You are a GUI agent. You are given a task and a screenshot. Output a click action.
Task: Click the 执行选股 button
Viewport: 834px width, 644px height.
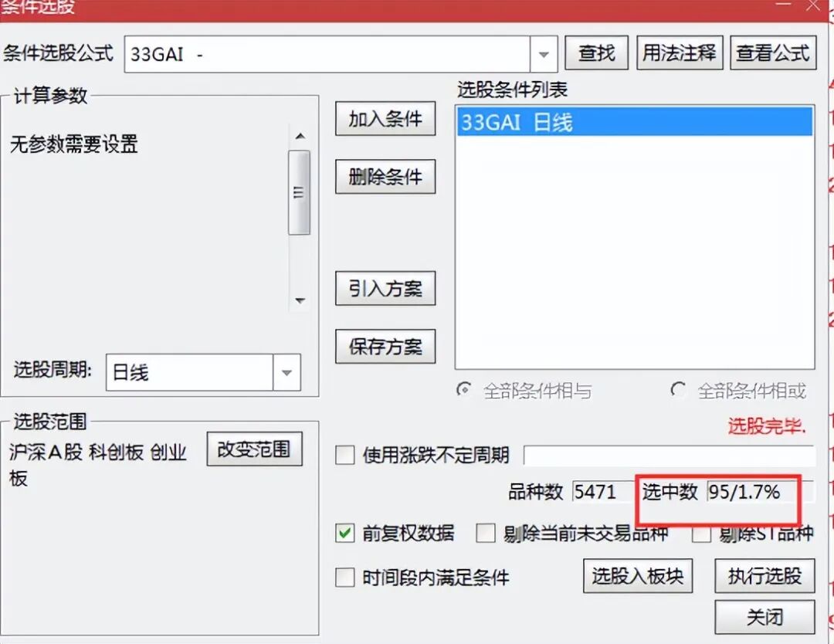tap(764, 575)
